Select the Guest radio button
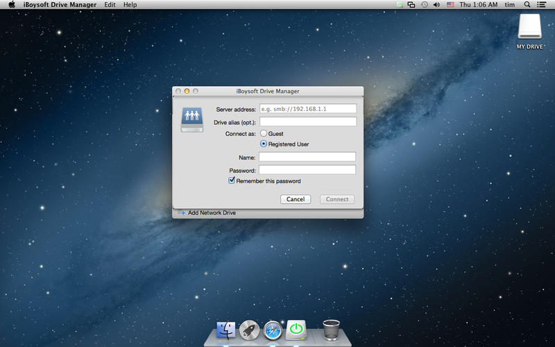 [264, 133]
